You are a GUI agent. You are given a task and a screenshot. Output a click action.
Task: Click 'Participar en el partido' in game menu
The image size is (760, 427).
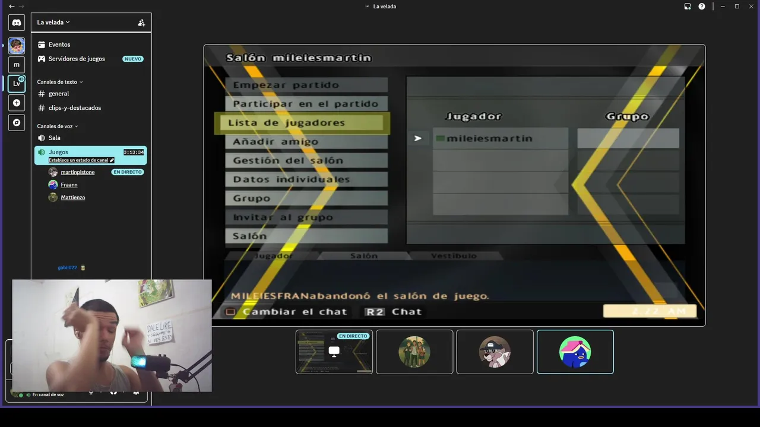click(x=306, y=104)
